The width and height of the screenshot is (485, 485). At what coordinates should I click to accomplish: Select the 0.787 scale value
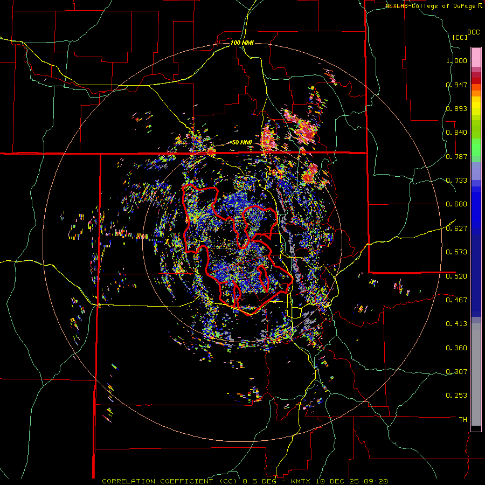(x=456, y=156)
